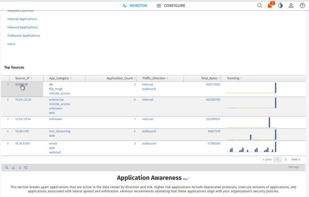Toggle the contrast theme icon

pos(280,6)
